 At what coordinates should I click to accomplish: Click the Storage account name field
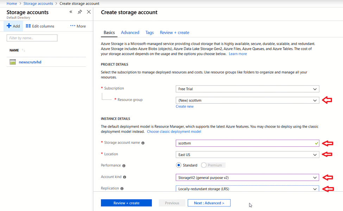(247, 143)
